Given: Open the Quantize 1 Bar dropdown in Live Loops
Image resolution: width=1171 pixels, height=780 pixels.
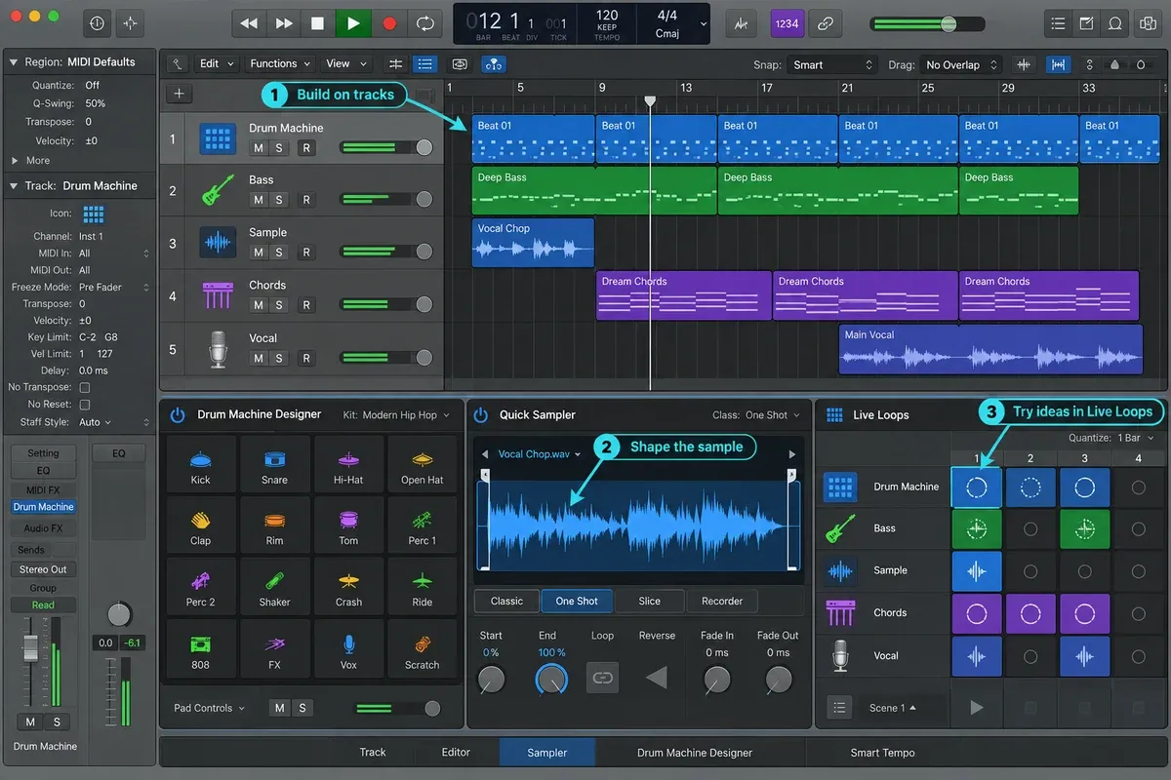Looking at the screenshot, I should coord(1110,438).
